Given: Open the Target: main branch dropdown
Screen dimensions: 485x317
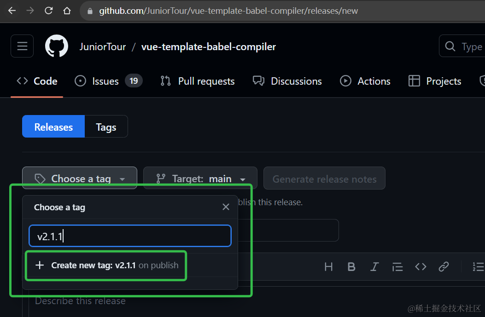Looking at the screenshot, I should (x=200, y=179).
